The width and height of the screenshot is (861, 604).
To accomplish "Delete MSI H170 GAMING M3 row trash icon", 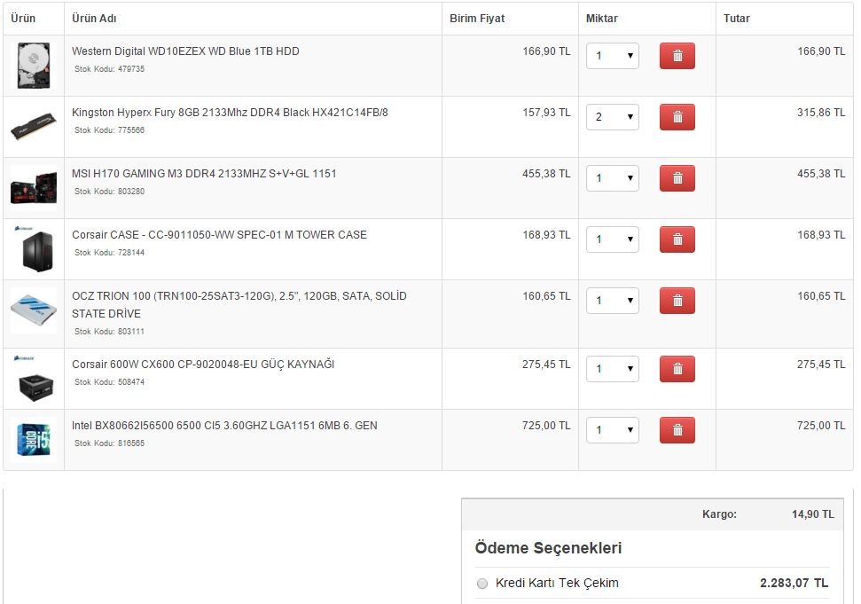I will click(x=677, y=178).
